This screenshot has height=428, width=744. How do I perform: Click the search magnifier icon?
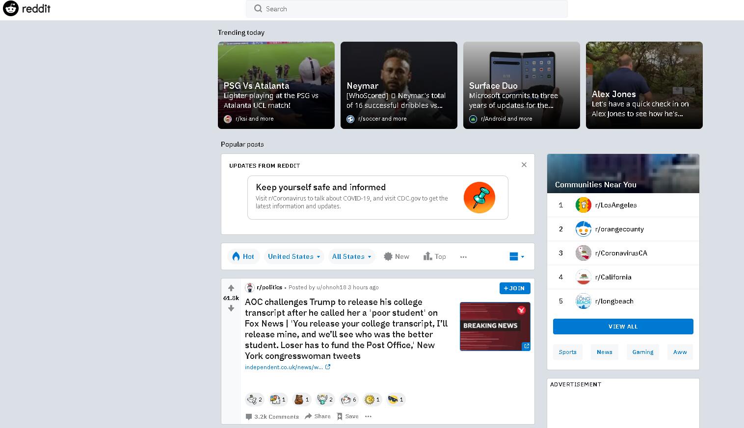258,9
